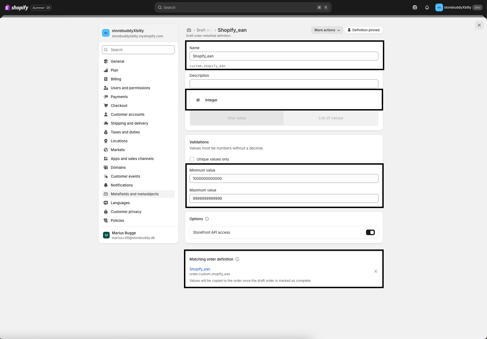Click the Maximum value field
Image resolution: width=487 pixels, height=339 pixels.
click(284, 198)
